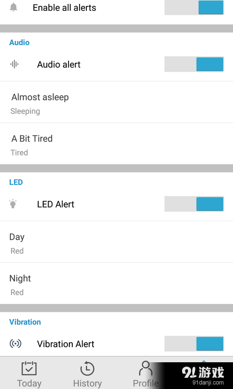Toggle the Vibration Alert switch
The image size is (233, 389).
[x=194, y=344]
